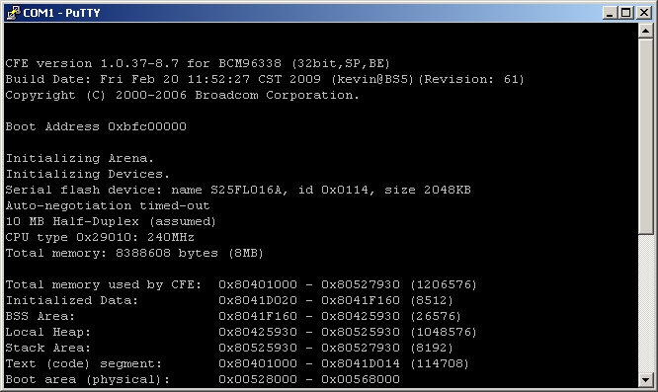The height and width of the screenshot is (392, 658).
Task: Click the Local Heap address range line
Action: pos(241,332)
